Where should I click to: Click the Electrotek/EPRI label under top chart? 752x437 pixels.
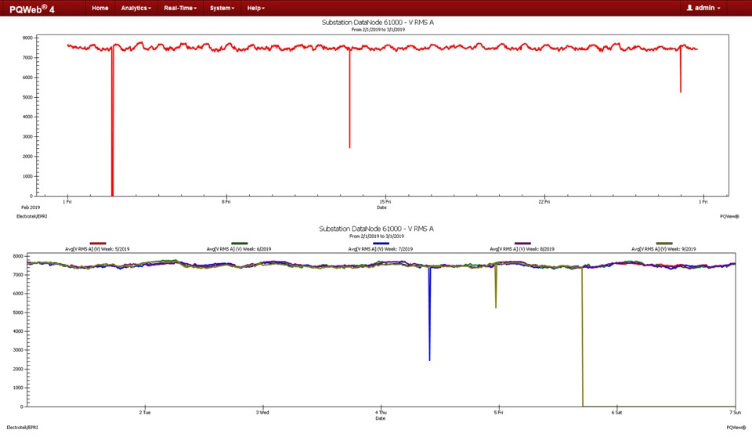[31, 216]
